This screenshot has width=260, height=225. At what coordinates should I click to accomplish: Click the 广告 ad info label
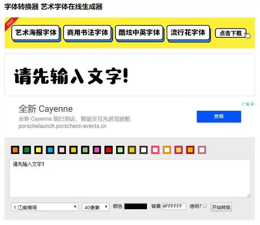[x=246, y=104]
